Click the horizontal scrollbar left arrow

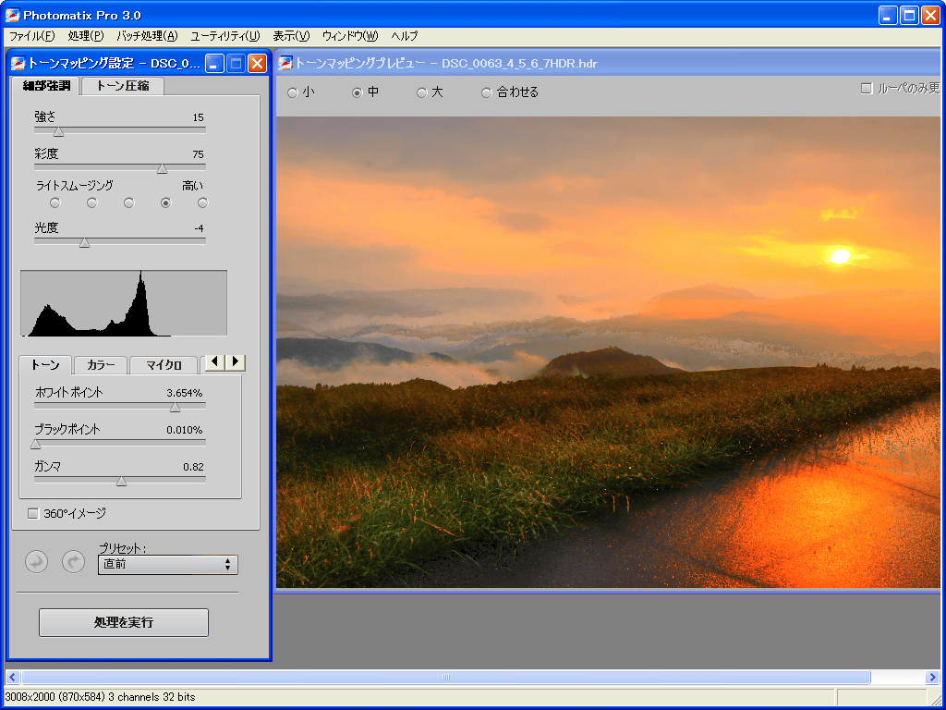(13, 678)
